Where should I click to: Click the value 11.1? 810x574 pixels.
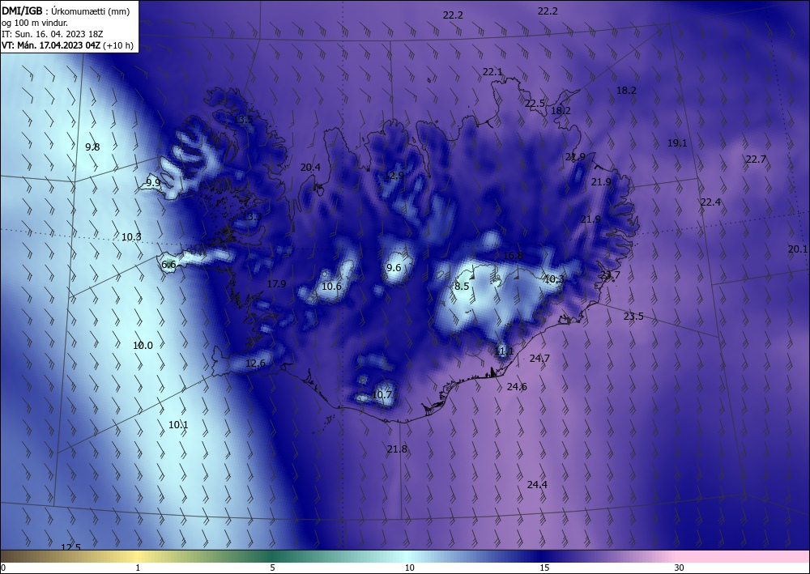point(504,351)
